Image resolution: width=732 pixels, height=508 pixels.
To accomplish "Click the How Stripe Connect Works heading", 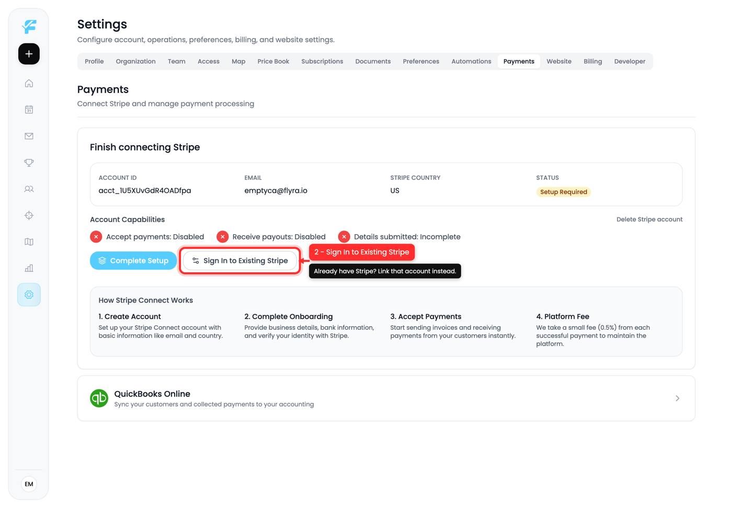I will (x=145, y=301).
